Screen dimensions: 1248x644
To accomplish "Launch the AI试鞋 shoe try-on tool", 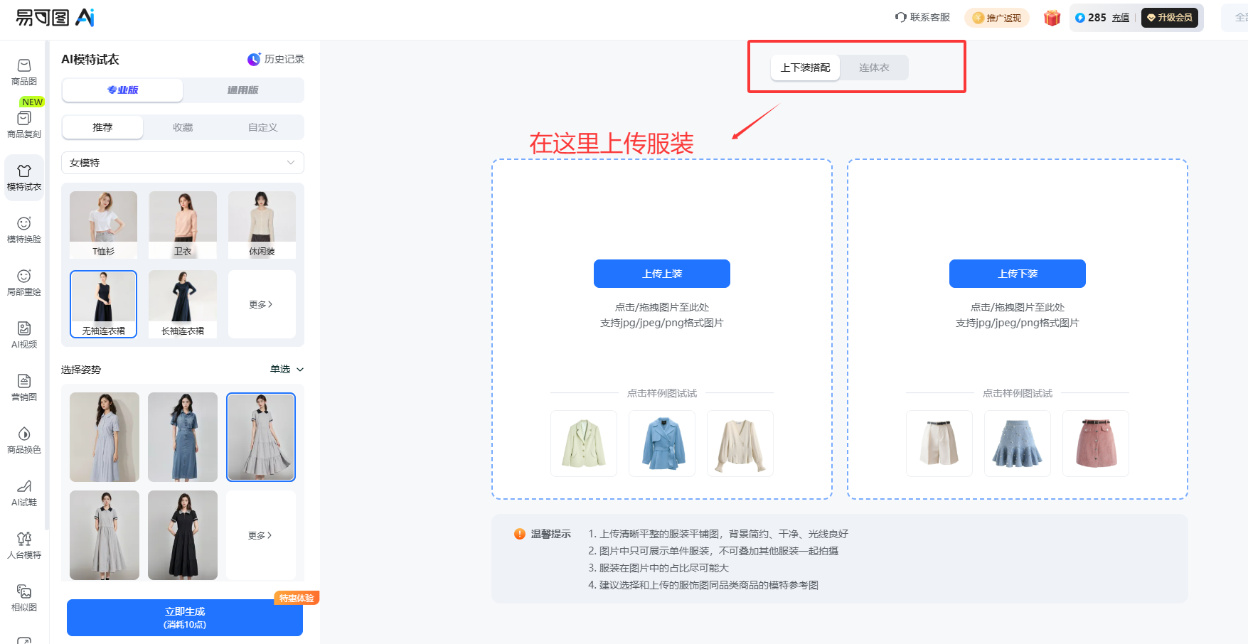I will (24, 493).
